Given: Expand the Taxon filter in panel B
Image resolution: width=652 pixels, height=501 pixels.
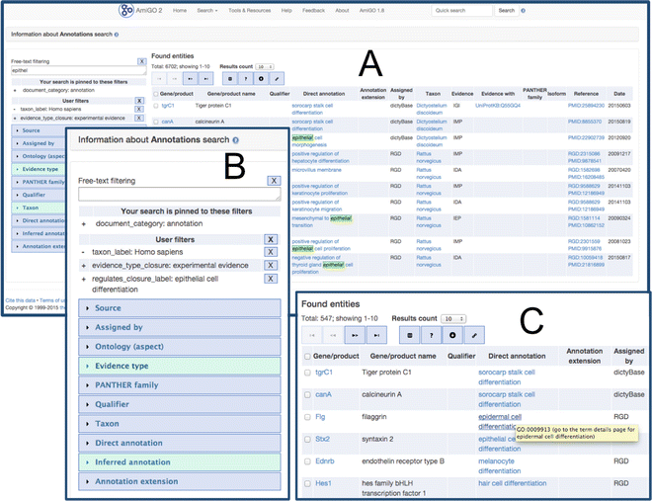Looking at the screenshot, I should click(180, 424).
